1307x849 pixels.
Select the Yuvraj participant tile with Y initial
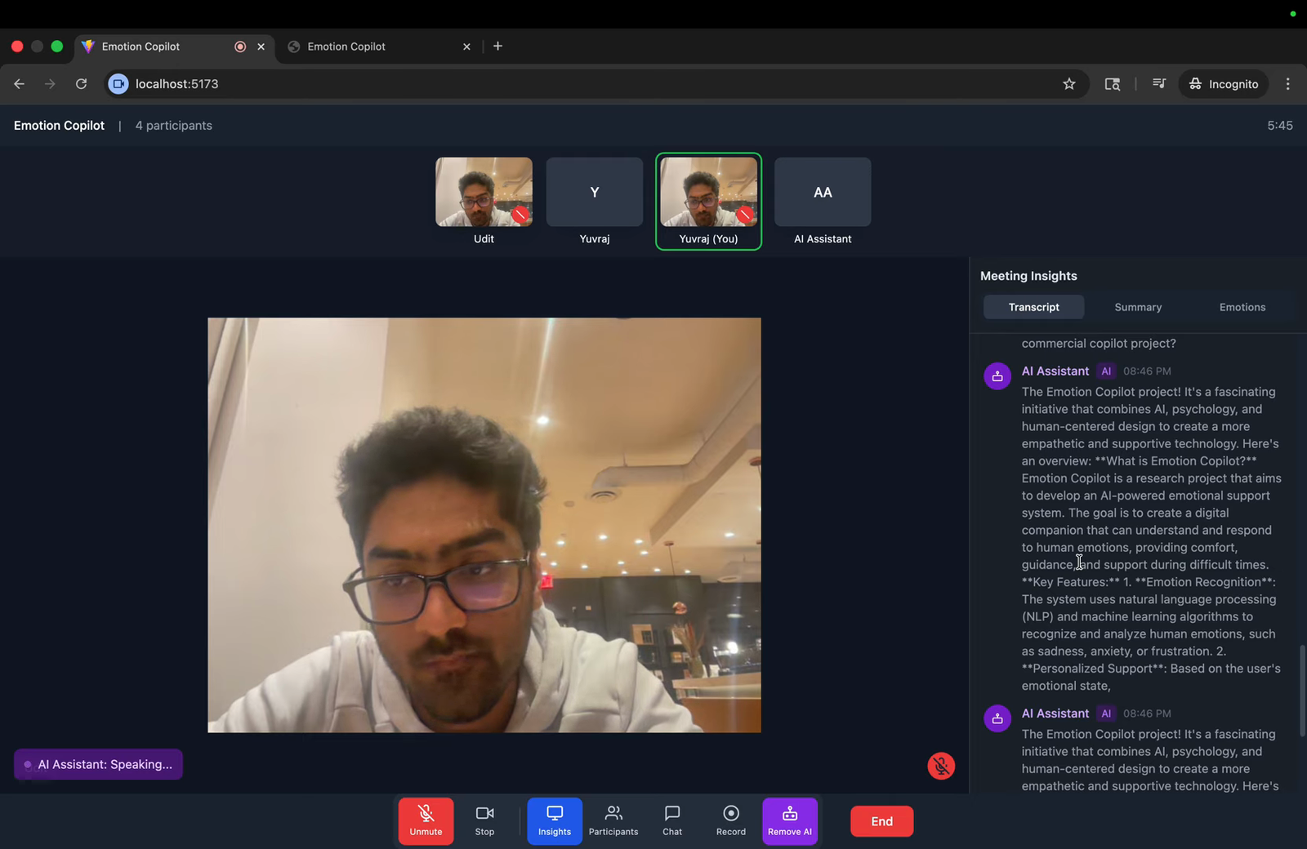[595, 192]
